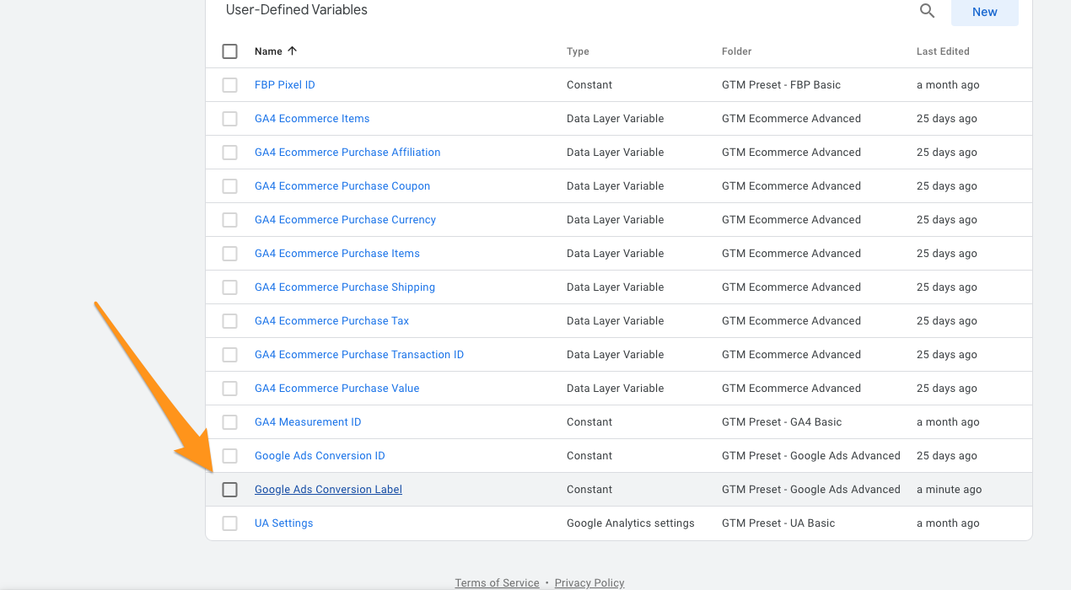Click the Last Edited column header

coord(943,51)
